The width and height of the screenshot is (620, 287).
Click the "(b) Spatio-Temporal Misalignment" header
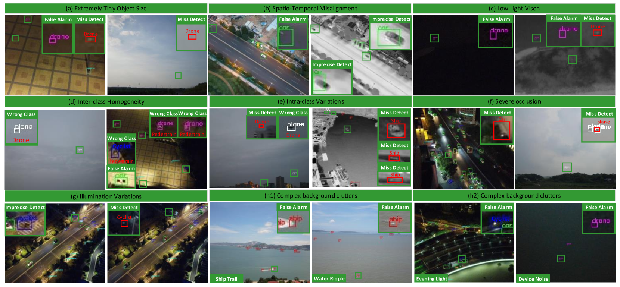310,8
